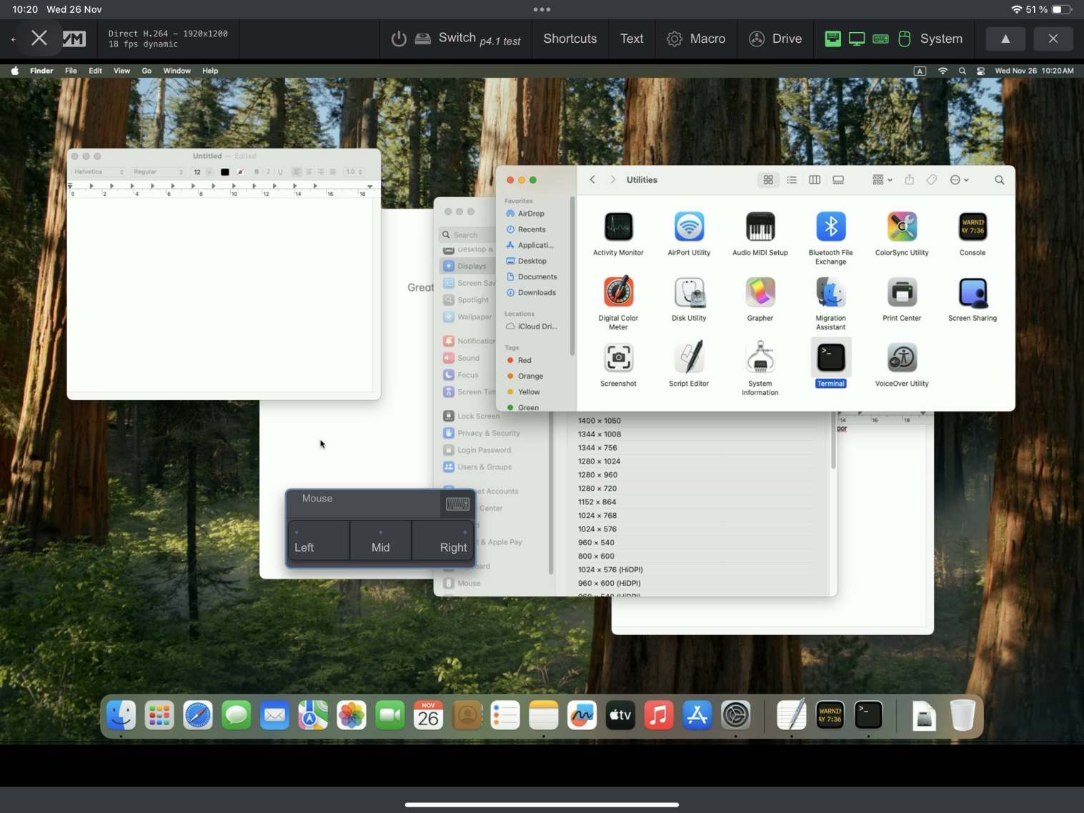The width and height of the screenshot is (1084, 813).
Task: Switch Finder to column view
Action: 815,180
